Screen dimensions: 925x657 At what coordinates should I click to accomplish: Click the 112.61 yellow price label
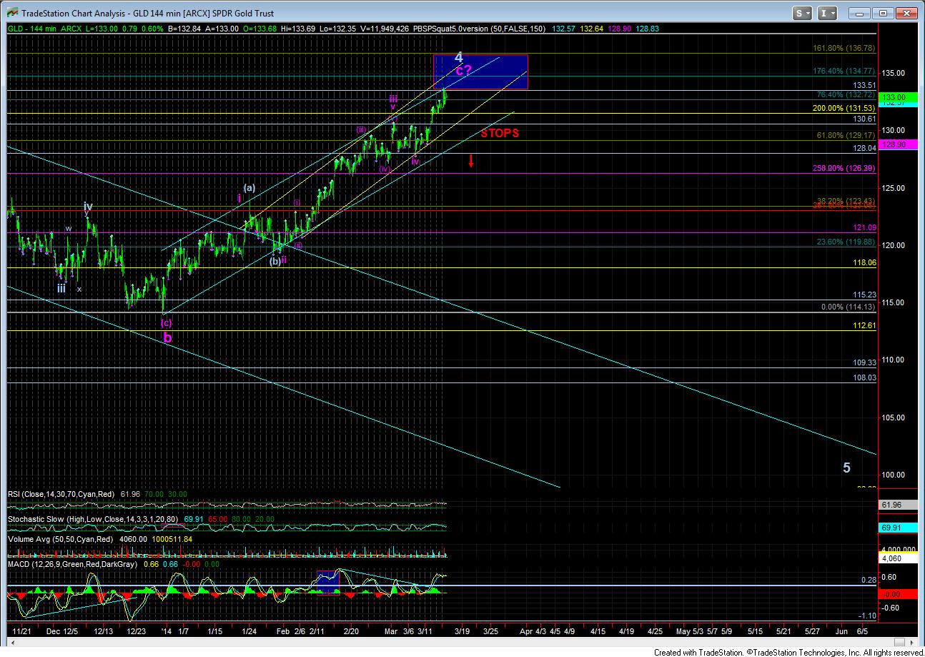(865, 325)
